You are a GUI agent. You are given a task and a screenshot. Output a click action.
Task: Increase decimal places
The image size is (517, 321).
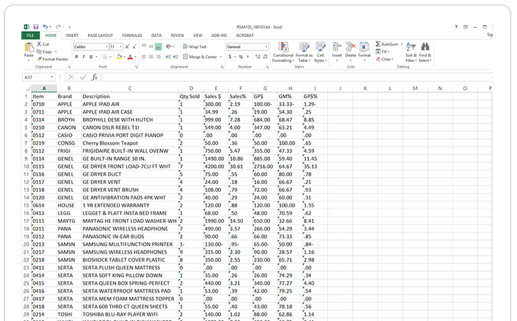coord(258,57)
